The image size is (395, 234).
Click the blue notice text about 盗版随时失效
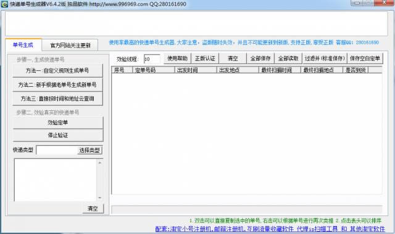[244, 42]
